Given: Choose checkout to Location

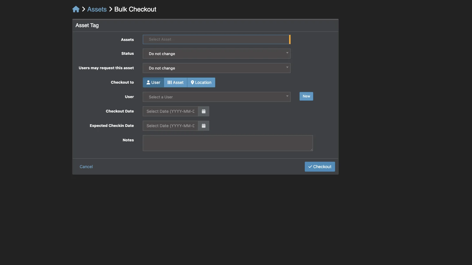Looking at the screenshot, I should pyautogui.click(x=201, y=82).
